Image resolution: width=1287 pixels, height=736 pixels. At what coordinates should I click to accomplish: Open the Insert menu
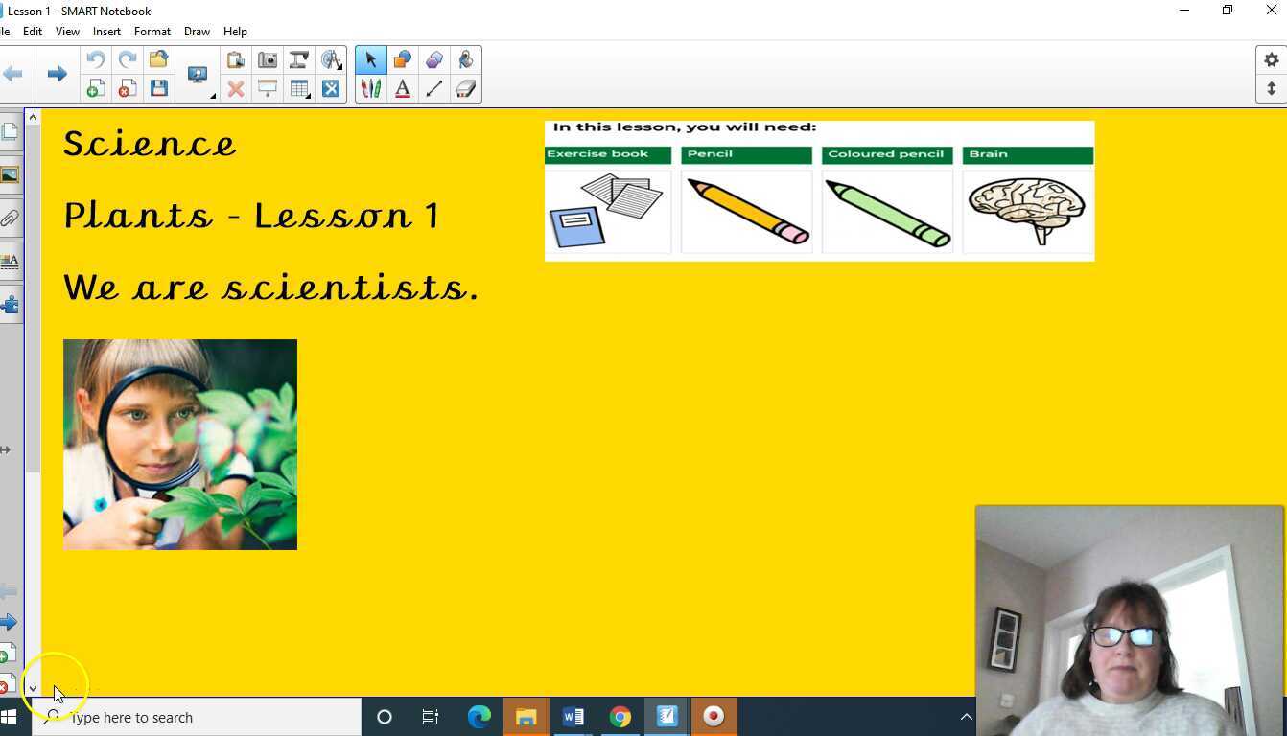(106, 31)
